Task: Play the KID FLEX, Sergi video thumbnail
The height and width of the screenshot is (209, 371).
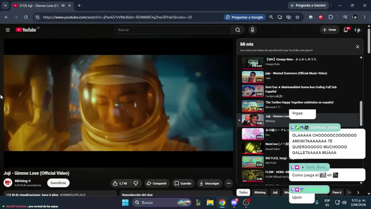Action: [x=253, y=162]
